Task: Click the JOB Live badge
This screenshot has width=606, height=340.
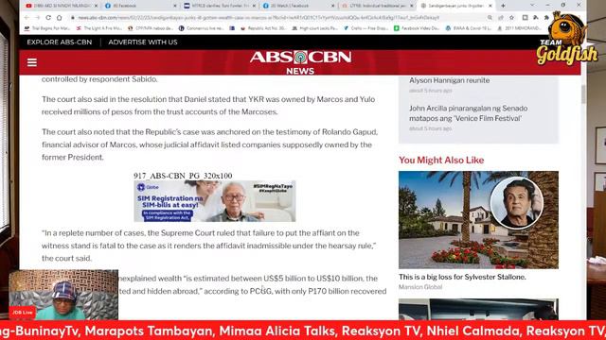Action: (x=23, y=313)
